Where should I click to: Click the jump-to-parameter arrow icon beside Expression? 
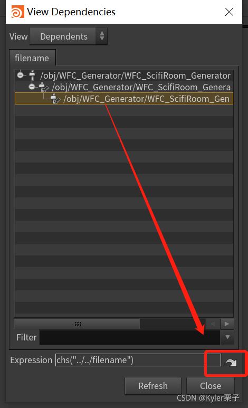coord(231,362)
